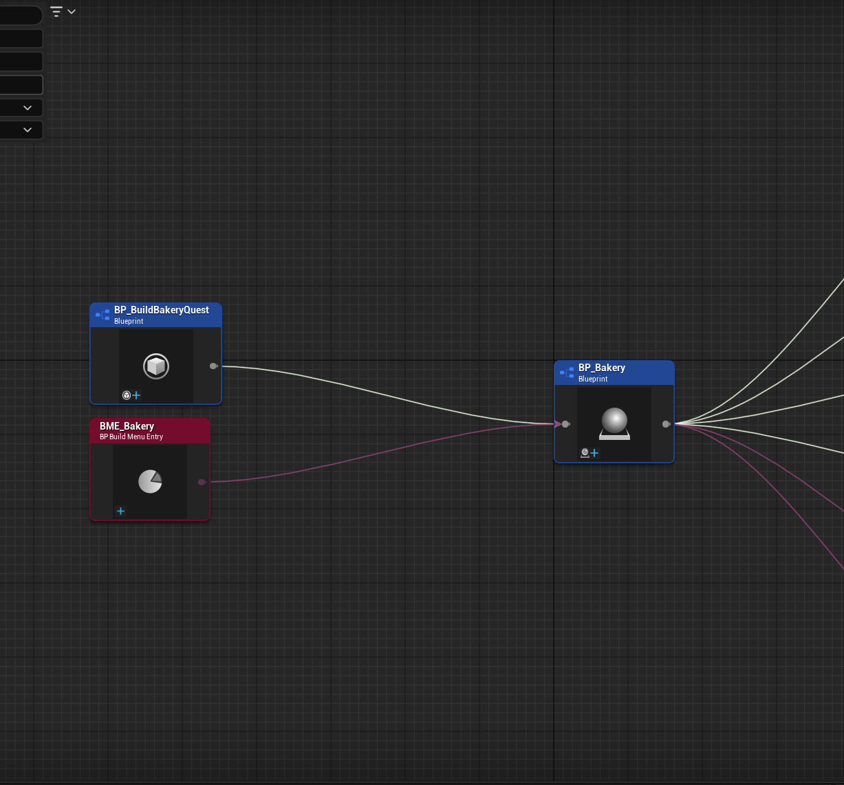Expand the lower dropdown in left panel
The width and height of the screenshot is (844, 785).
(x=28, y=130)
